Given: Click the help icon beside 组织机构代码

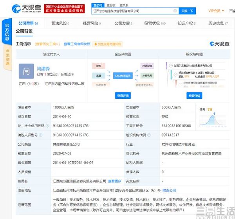Looking at the screenshot, I should tap(149, 135).
